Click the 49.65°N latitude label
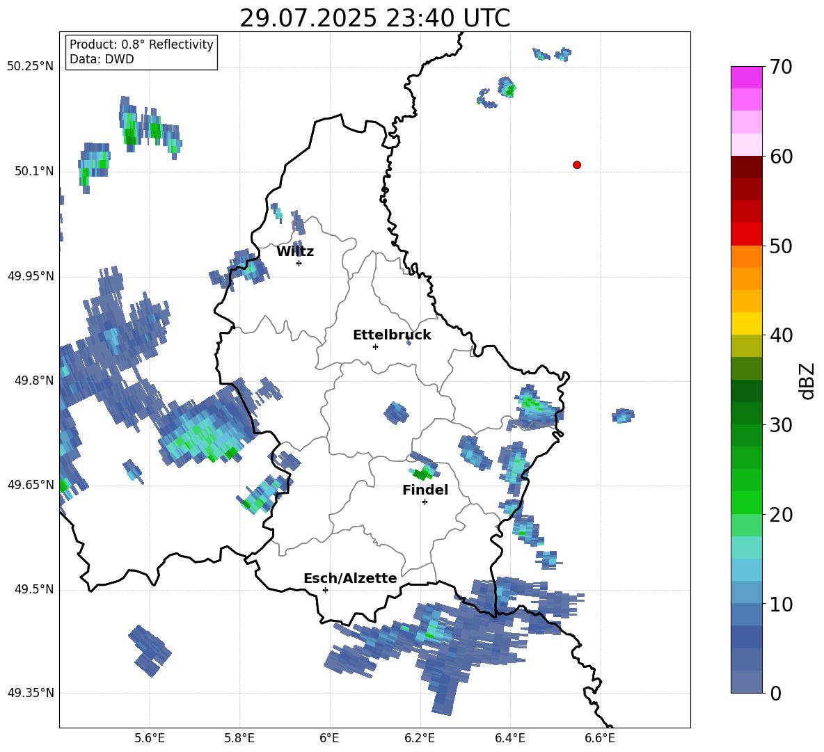The image size is (824, 752). pyautogui.click(x=31, y=484)
